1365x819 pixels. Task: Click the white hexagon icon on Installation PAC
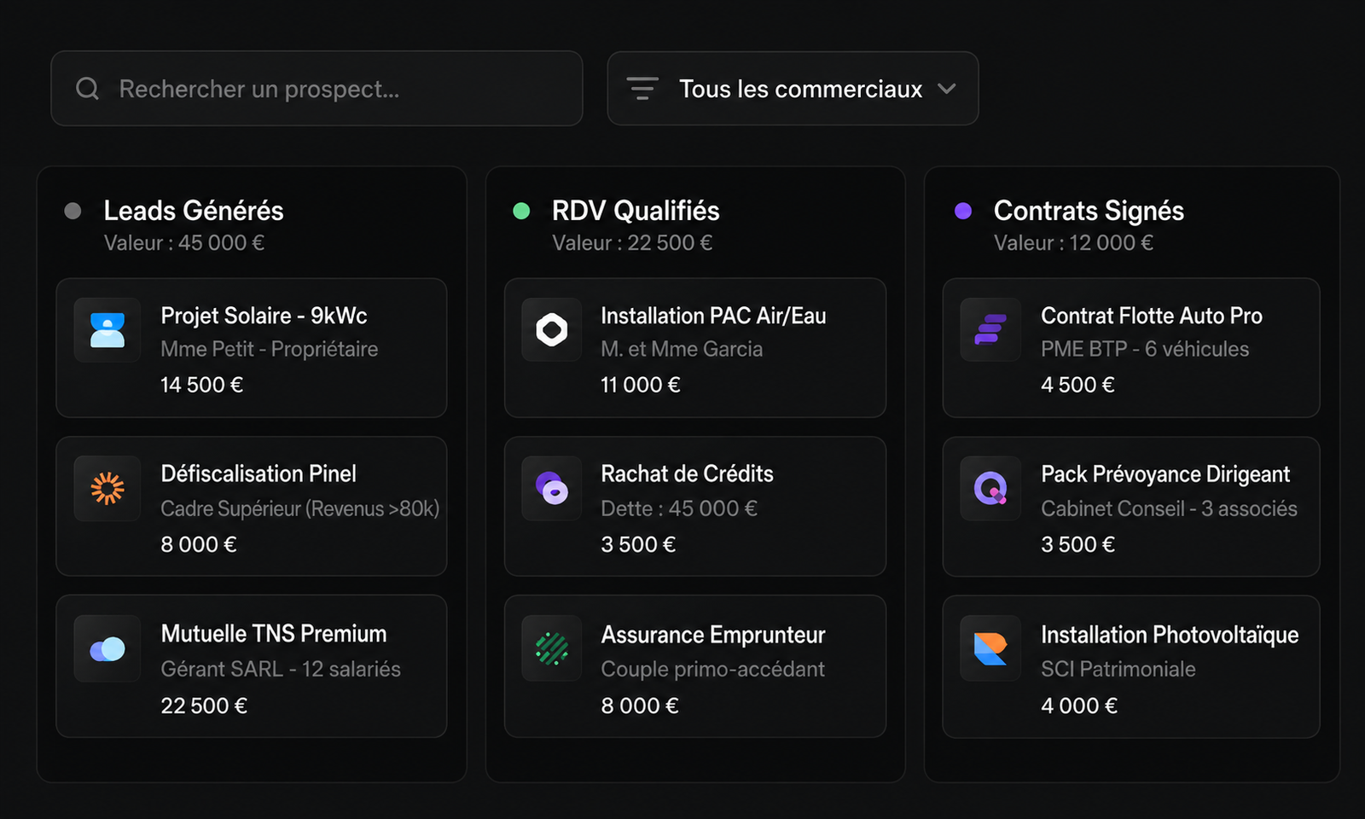pos(552,329)
